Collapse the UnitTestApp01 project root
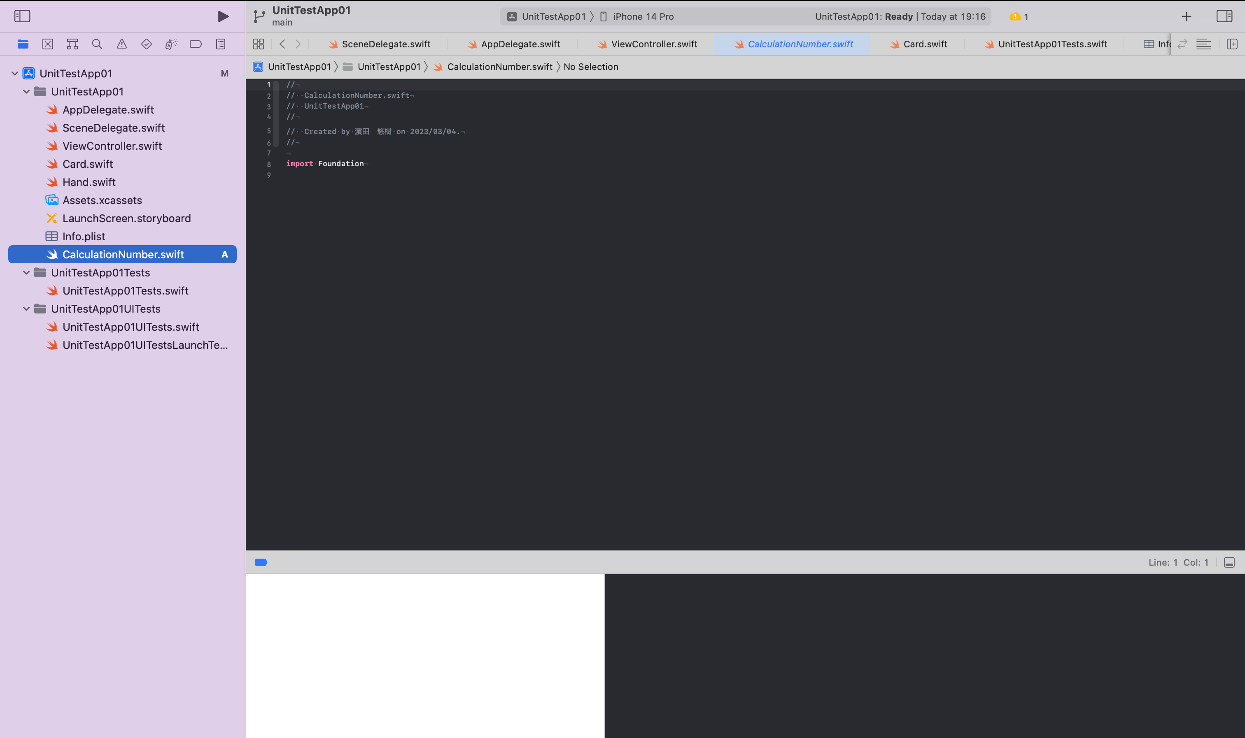Image resolution: width=1245 pixels, height=738 pixels. click(14, 74)
